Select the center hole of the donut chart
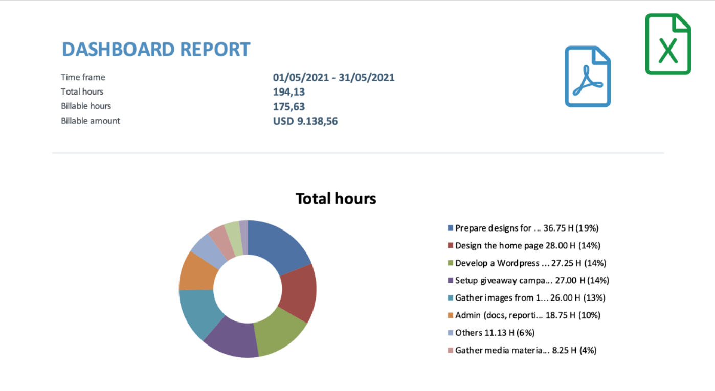Screen dimensions: 715x391 pyautogui.click(x=248, y=289)
